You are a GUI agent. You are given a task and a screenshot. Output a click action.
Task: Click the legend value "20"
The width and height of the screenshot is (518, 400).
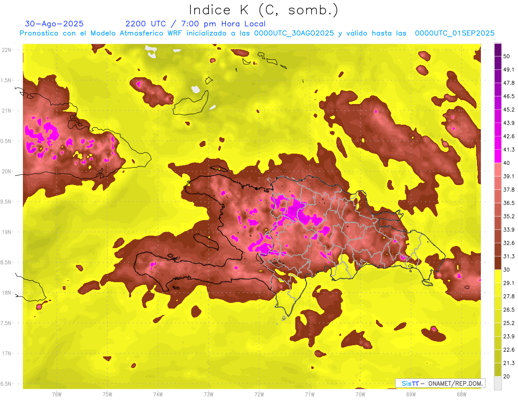pos(507,376)
